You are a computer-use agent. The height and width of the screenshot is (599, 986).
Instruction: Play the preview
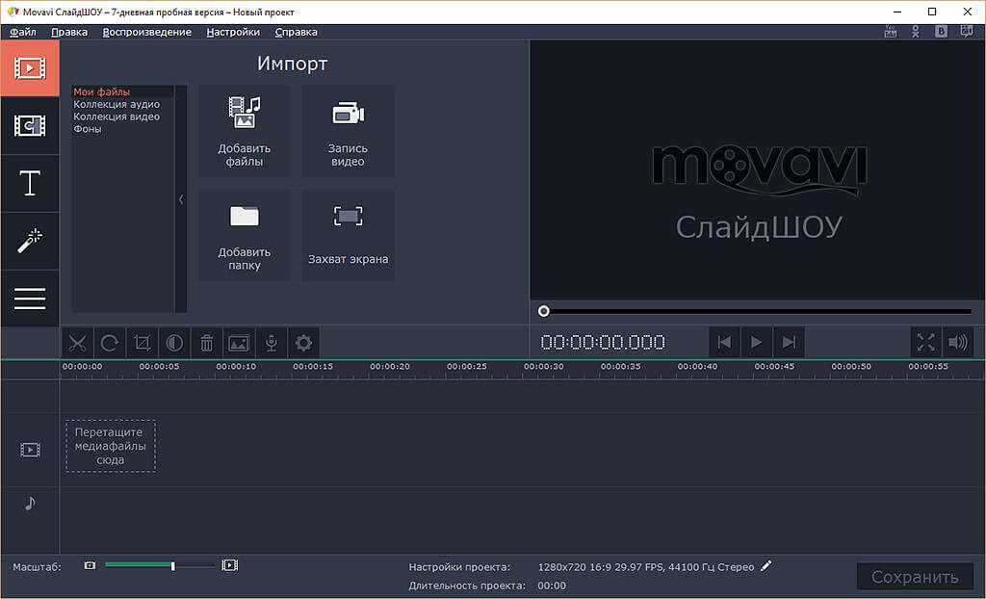pos(757,342)
